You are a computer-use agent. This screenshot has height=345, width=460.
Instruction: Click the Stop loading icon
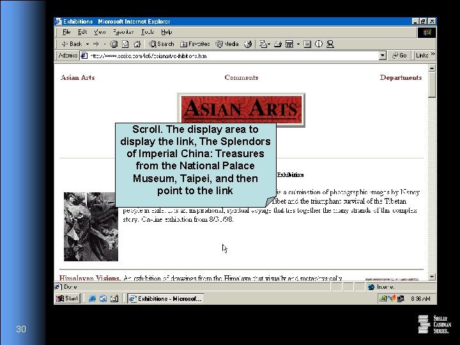pos(114,44)
